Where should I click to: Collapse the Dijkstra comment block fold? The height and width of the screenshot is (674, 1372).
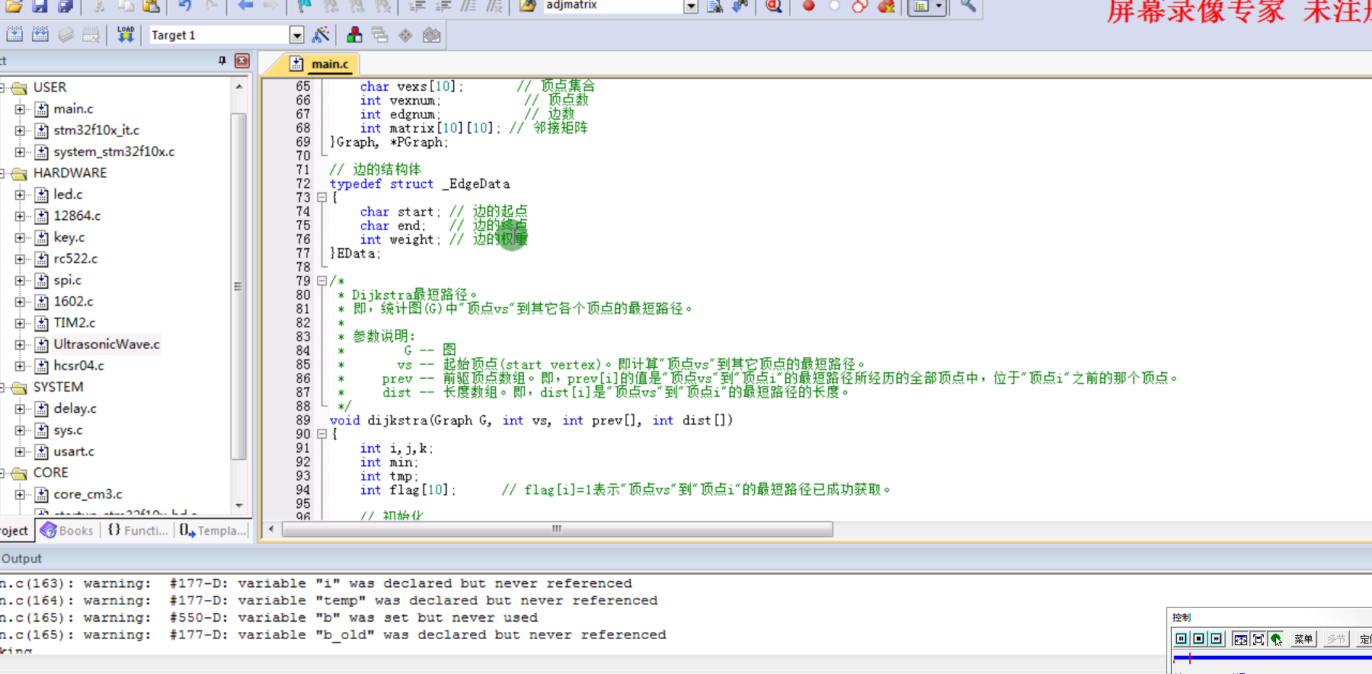321,281
